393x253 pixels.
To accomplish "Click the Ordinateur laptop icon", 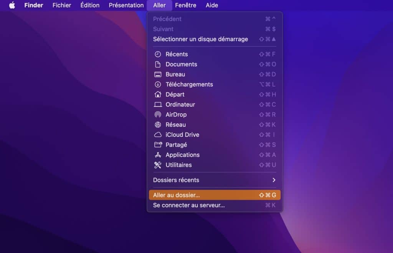I will pos(158,105).
